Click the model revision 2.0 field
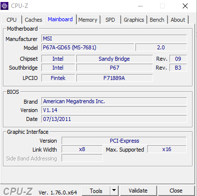Viewport: 197px width, 196px height. [161, 47]
